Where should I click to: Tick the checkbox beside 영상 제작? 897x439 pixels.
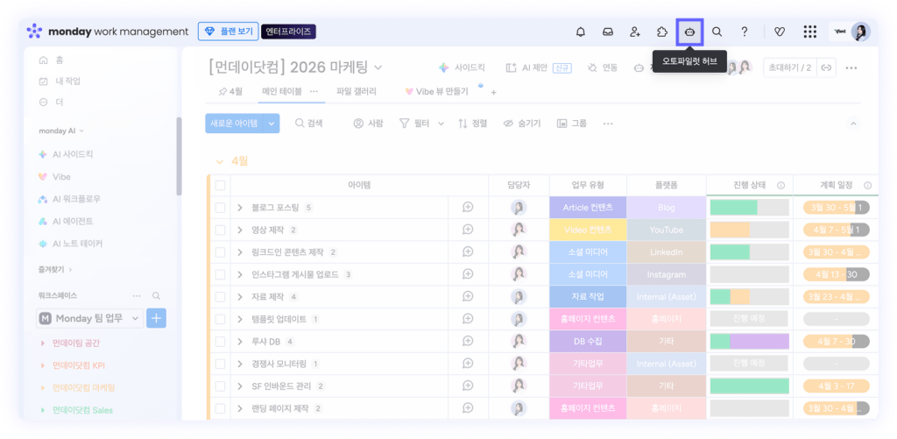coord(220,230)
